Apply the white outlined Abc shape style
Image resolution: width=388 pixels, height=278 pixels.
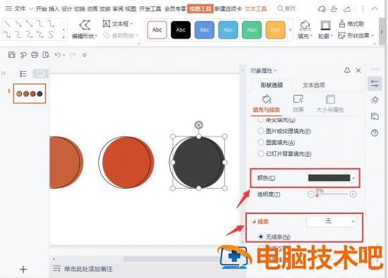[x=157, y=30]
